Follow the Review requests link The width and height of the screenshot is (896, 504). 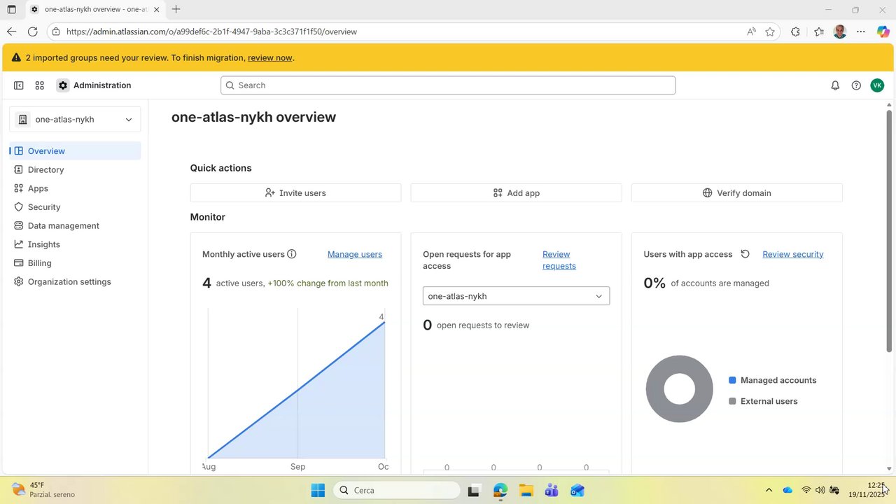point(559,260)
